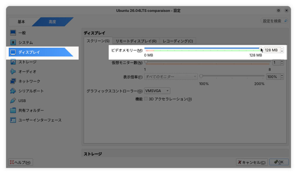The width and height of the screenshot is (297, 174).
Task: Open the Storage (ストレージ) disk icon
Action: 13,62
